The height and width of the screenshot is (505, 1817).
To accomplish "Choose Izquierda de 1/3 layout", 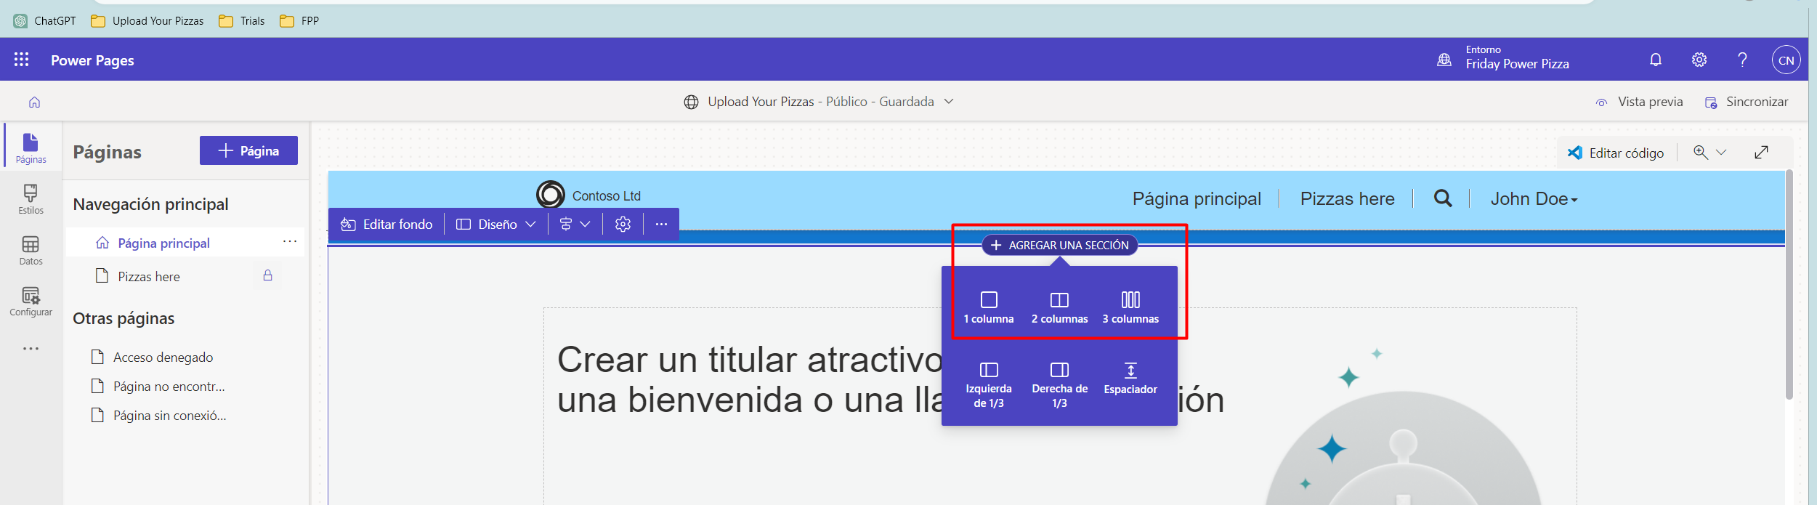I will point(989,385).
